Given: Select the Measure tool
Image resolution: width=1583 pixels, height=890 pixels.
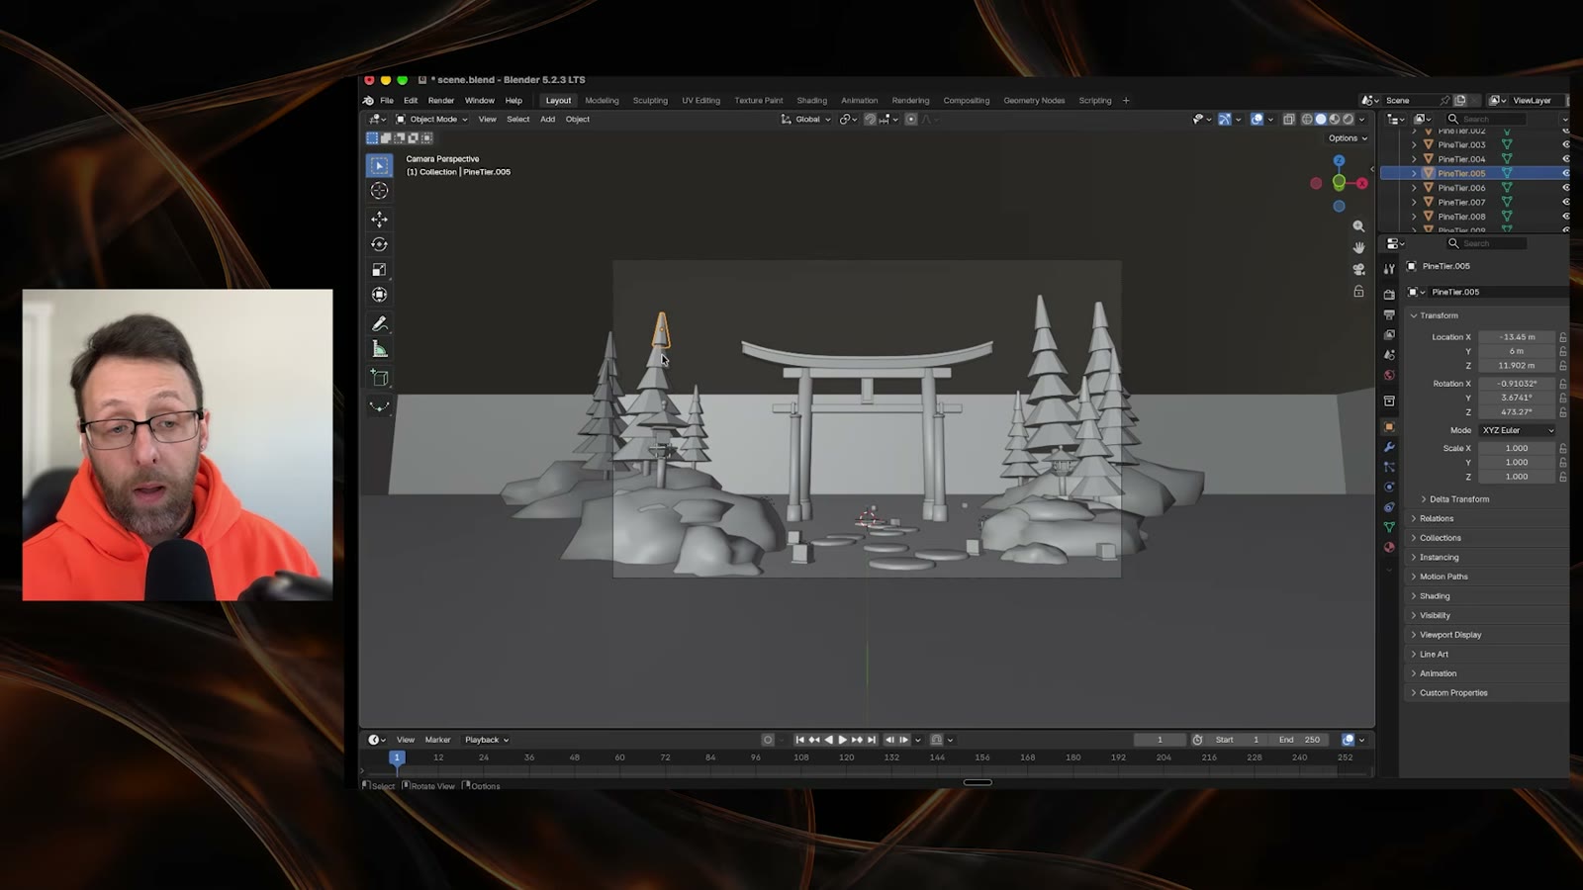Looking at the screenshot, I should click(379, 349).
